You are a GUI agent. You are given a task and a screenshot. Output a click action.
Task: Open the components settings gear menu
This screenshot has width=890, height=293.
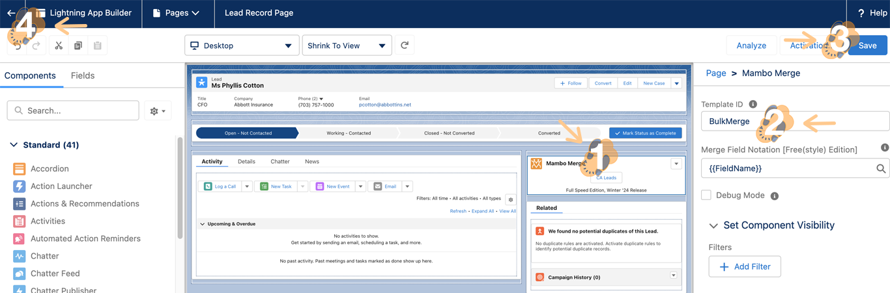(x=158, y=111)
